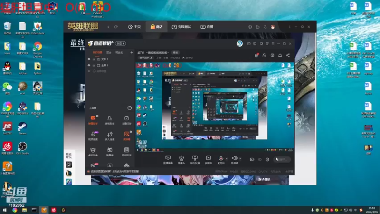Image resolution: width=380 pixels, height=214 pixels.
Task: Add a new scene with plus button
Action: tap(132, 52)
